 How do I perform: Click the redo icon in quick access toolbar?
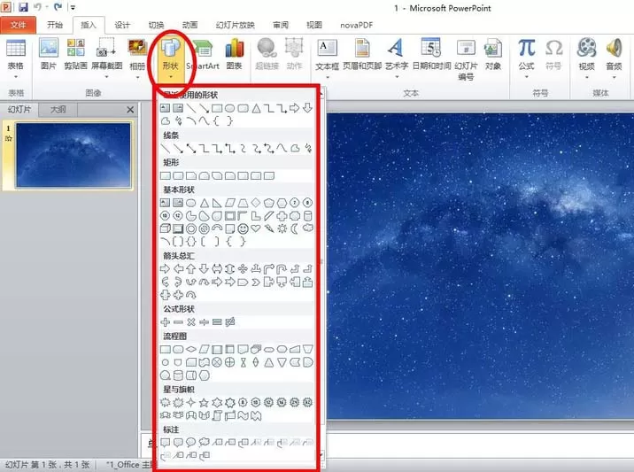(x=58, y=7)
